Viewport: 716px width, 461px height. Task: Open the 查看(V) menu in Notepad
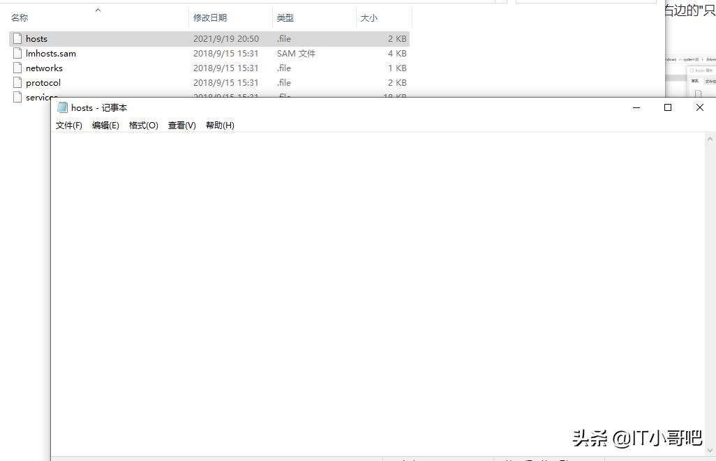(x=181, y=125)
